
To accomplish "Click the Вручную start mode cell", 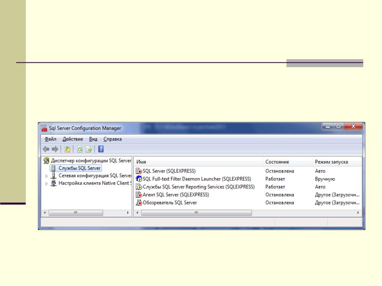I will tap(325, 179).
